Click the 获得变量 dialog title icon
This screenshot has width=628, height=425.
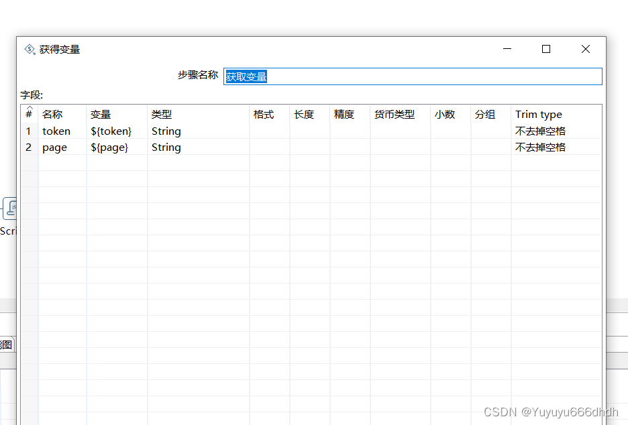click(x=30, y=49)
